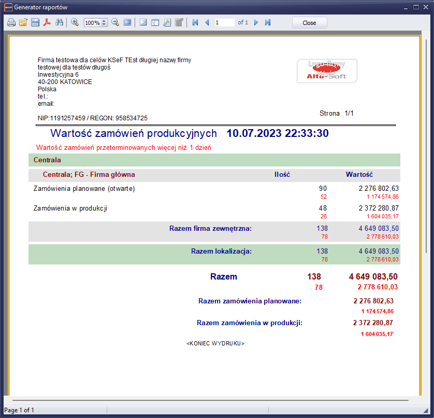Image resolution: width=434 pixels, height=418 pixels.
Task: Go to the next page
Action: click(256, 23)
